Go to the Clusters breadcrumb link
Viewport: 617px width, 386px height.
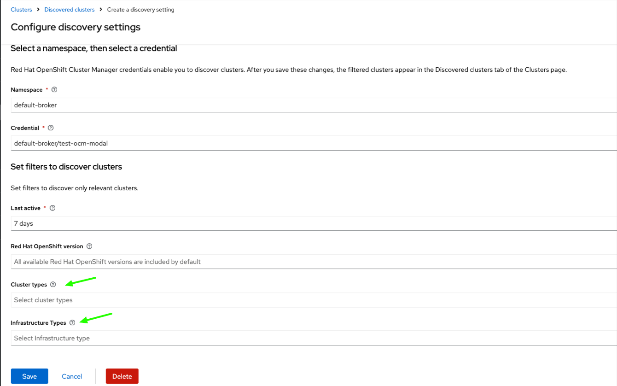[22, 10]
